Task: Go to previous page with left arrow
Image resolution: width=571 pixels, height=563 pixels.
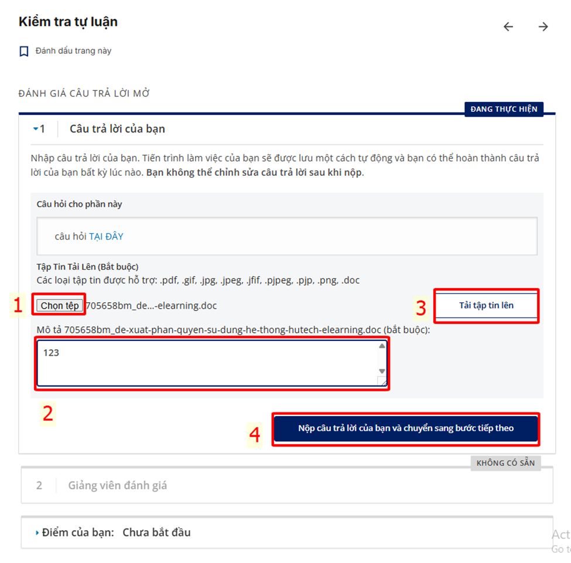Action: point(508,26)
